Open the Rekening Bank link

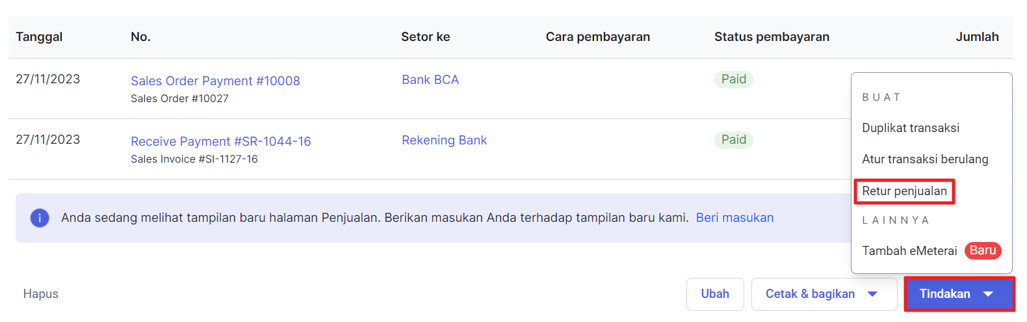(444, 140)
